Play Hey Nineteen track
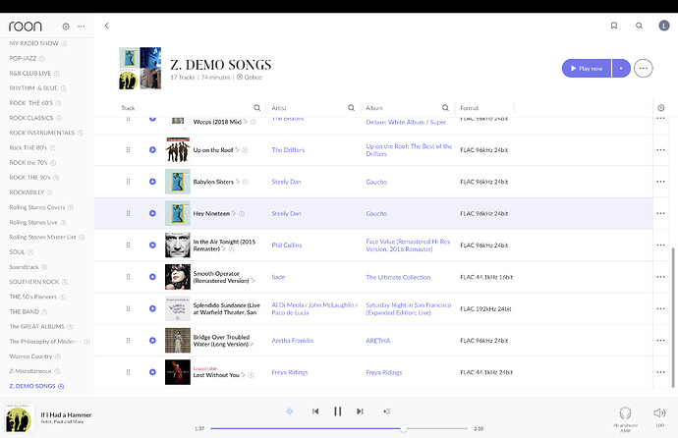 tap(152, 213)
